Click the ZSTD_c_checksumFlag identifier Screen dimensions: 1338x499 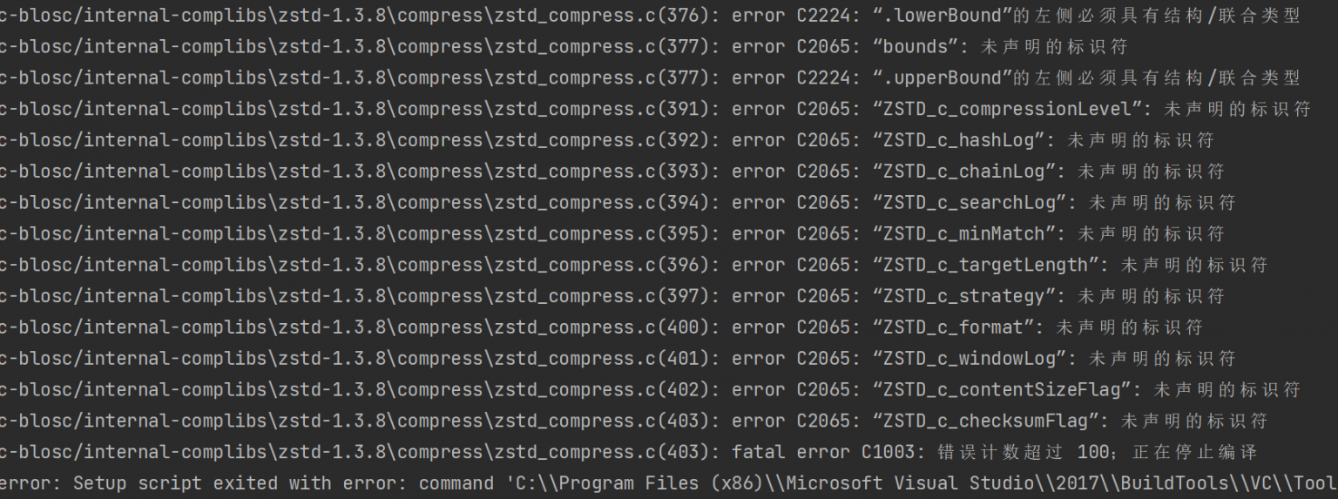985,421
